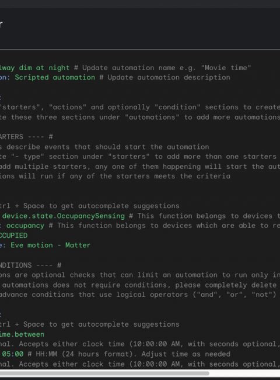Click first "Space to get autocomplete suggestions" comment
The height and width of the screenshot is (380, 280).
tap(101, 206)
